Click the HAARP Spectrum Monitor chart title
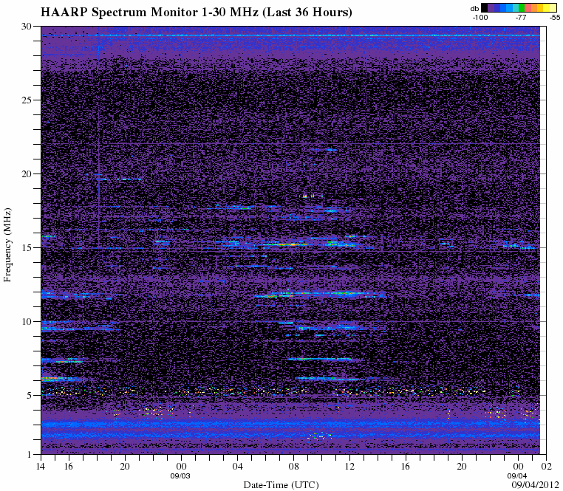The width and height of the screenshot is (563, 491). [196, 13]
